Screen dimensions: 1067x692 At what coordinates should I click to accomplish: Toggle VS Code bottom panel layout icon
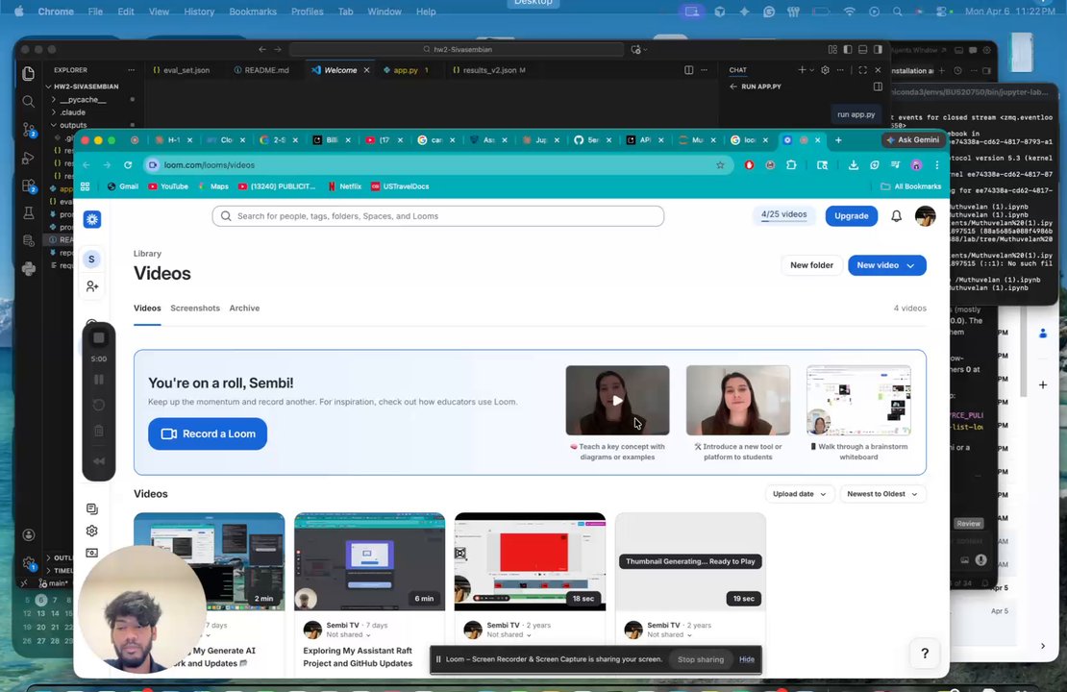click(x=862, y=50)
